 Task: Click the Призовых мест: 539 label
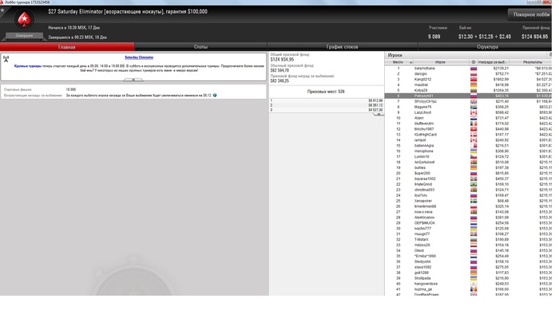coord(326,92)
